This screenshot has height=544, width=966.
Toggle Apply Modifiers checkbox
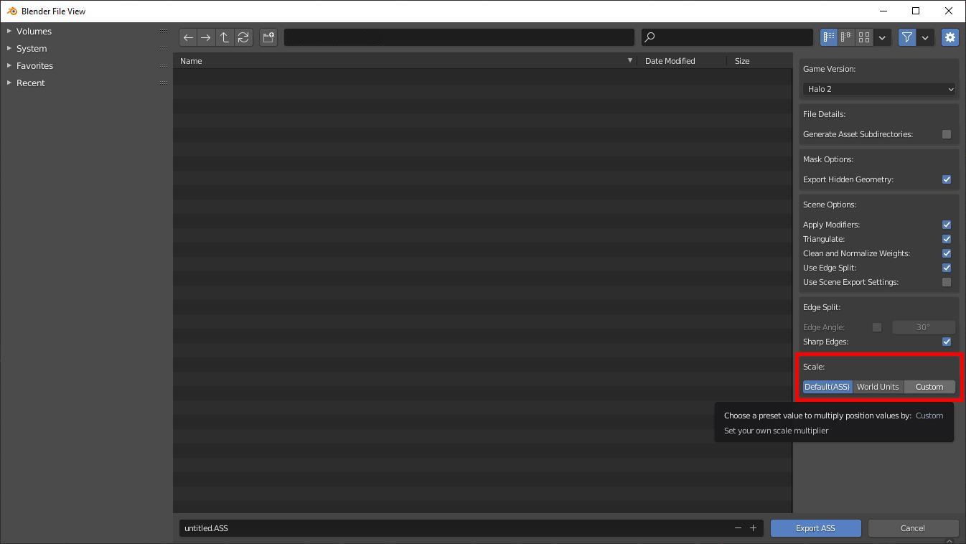click(x=947, y=225)
